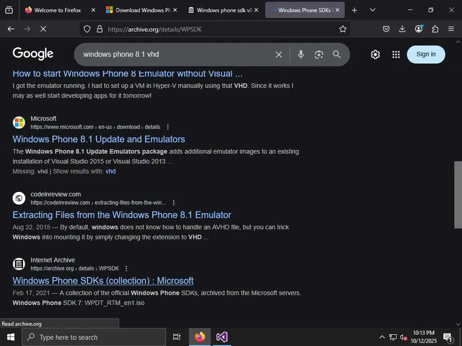The width and height of the screenshot is (462, 346).
Task: Save page to Pocket
Action: click(x=386, y=29)
